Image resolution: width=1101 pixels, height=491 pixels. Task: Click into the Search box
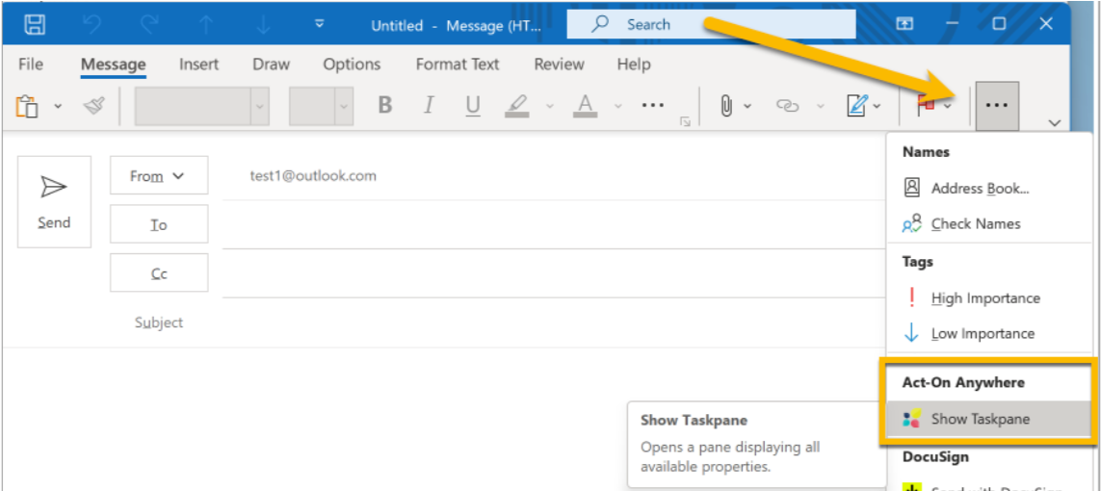pyautogui.click(x=711, y=25)
